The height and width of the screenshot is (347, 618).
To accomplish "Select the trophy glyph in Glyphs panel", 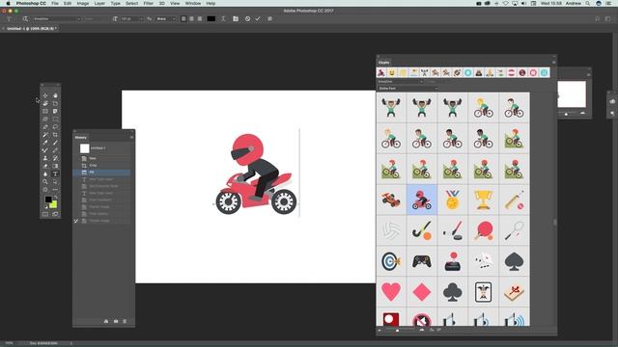I will tap(483, 200).
